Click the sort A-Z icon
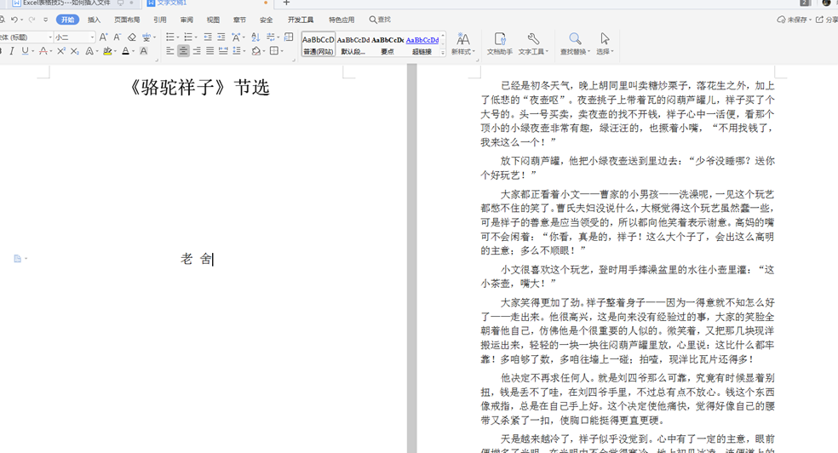 tap(255, 37)
